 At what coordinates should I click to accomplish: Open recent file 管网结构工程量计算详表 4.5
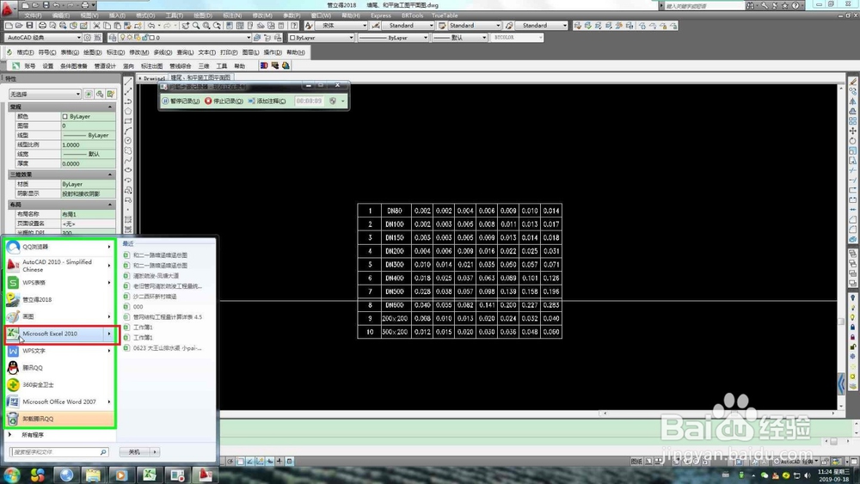pos(168,317)
